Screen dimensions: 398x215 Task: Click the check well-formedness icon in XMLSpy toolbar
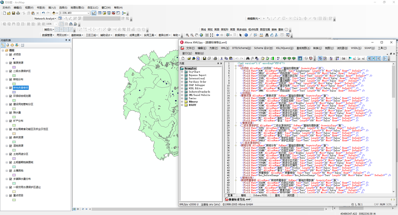[263, 58]
